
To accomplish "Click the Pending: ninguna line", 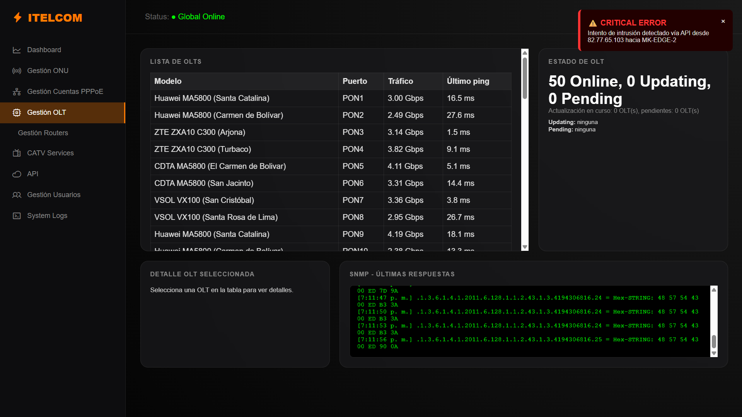I will pyautogui.click(x=572, y=129).
